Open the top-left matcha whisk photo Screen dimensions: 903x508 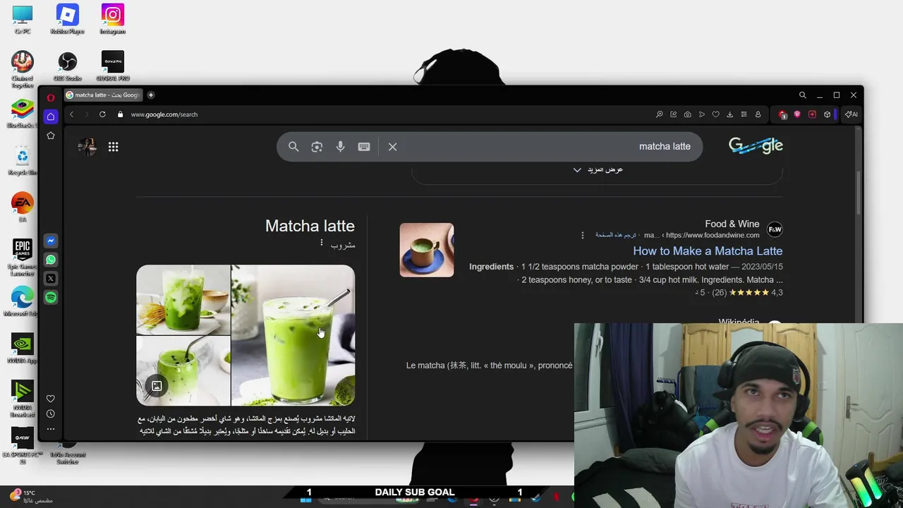click(x=183, y=300)
